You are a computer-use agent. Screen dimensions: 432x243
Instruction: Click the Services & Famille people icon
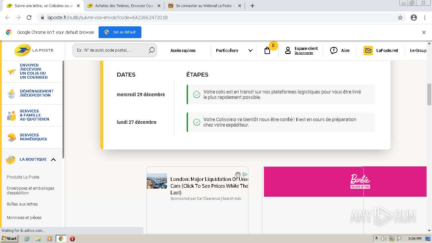tap(11, 115)
